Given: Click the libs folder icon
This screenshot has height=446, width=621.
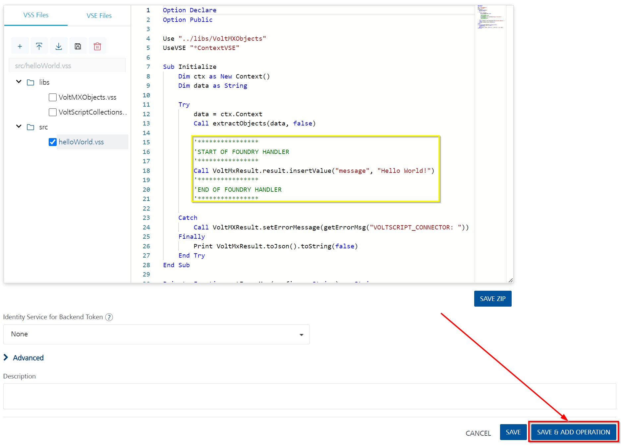Looking at the screenshot, I should [30, 82].
